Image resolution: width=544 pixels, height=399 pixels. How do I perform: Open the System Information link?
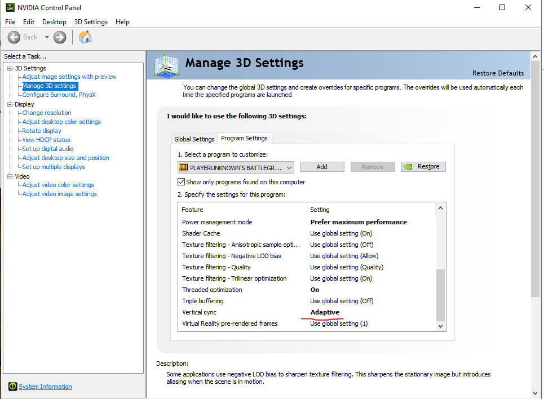(46, 387)
